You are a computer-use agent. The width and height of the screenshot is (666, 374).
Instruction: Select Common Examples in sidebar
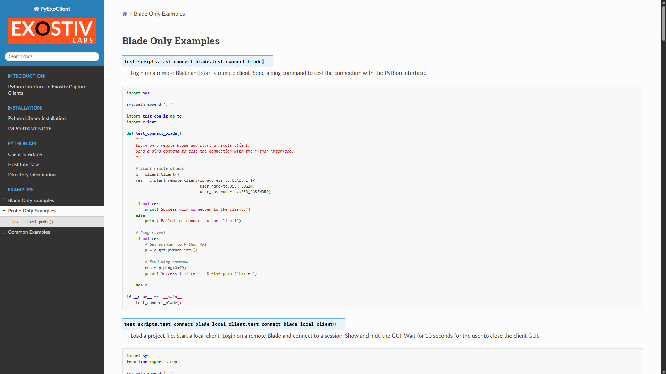point(29,232)
